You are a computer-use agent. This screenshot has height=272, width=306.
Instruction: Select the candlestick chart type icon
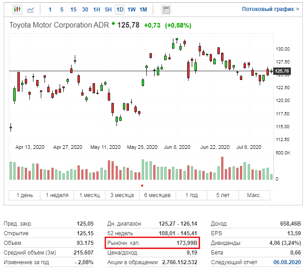(x=17, y=9)
